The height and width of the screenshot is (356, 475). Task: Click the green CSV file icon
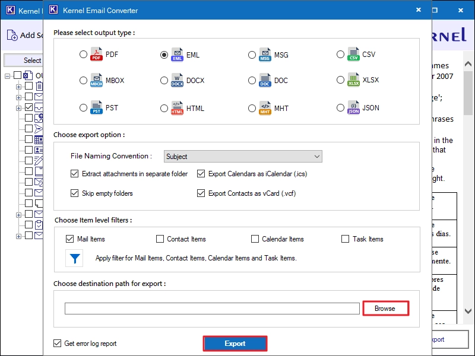pyautogui.click(x=353, y=54)
